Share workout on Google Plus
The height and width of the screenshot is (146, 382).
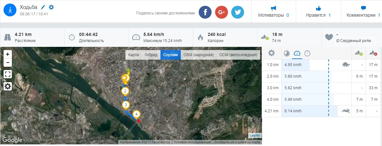pyautogui.click(x=222, y=12)
